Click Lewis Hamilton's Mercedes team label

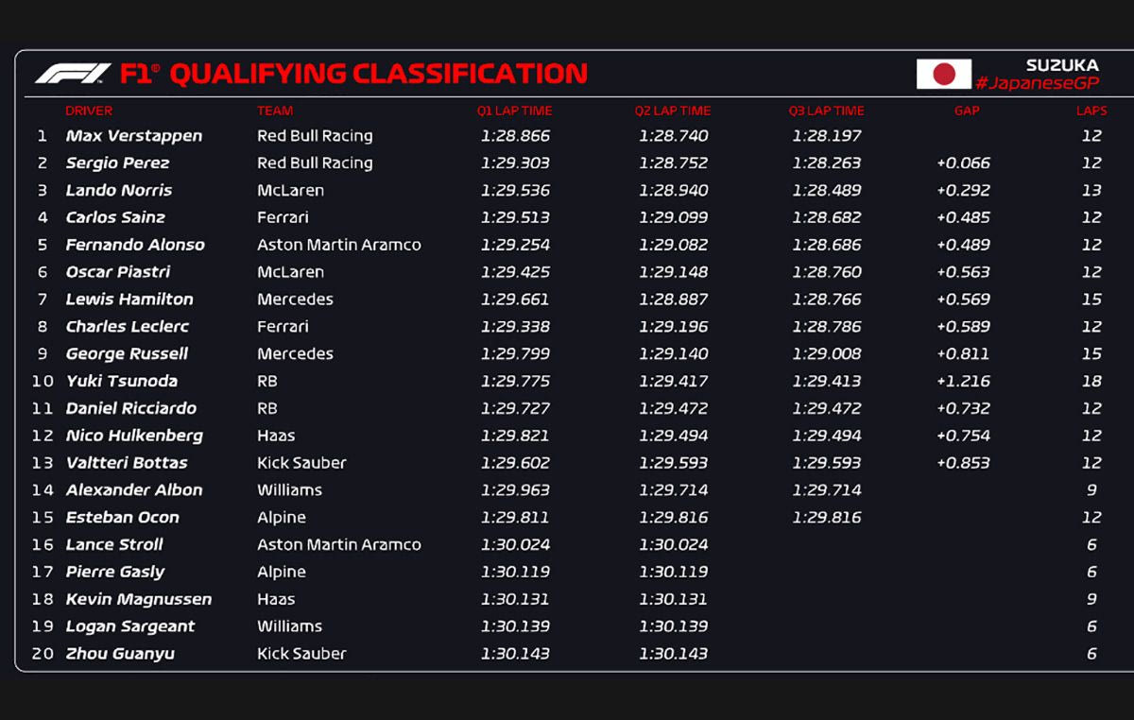(x=295, y=300)
